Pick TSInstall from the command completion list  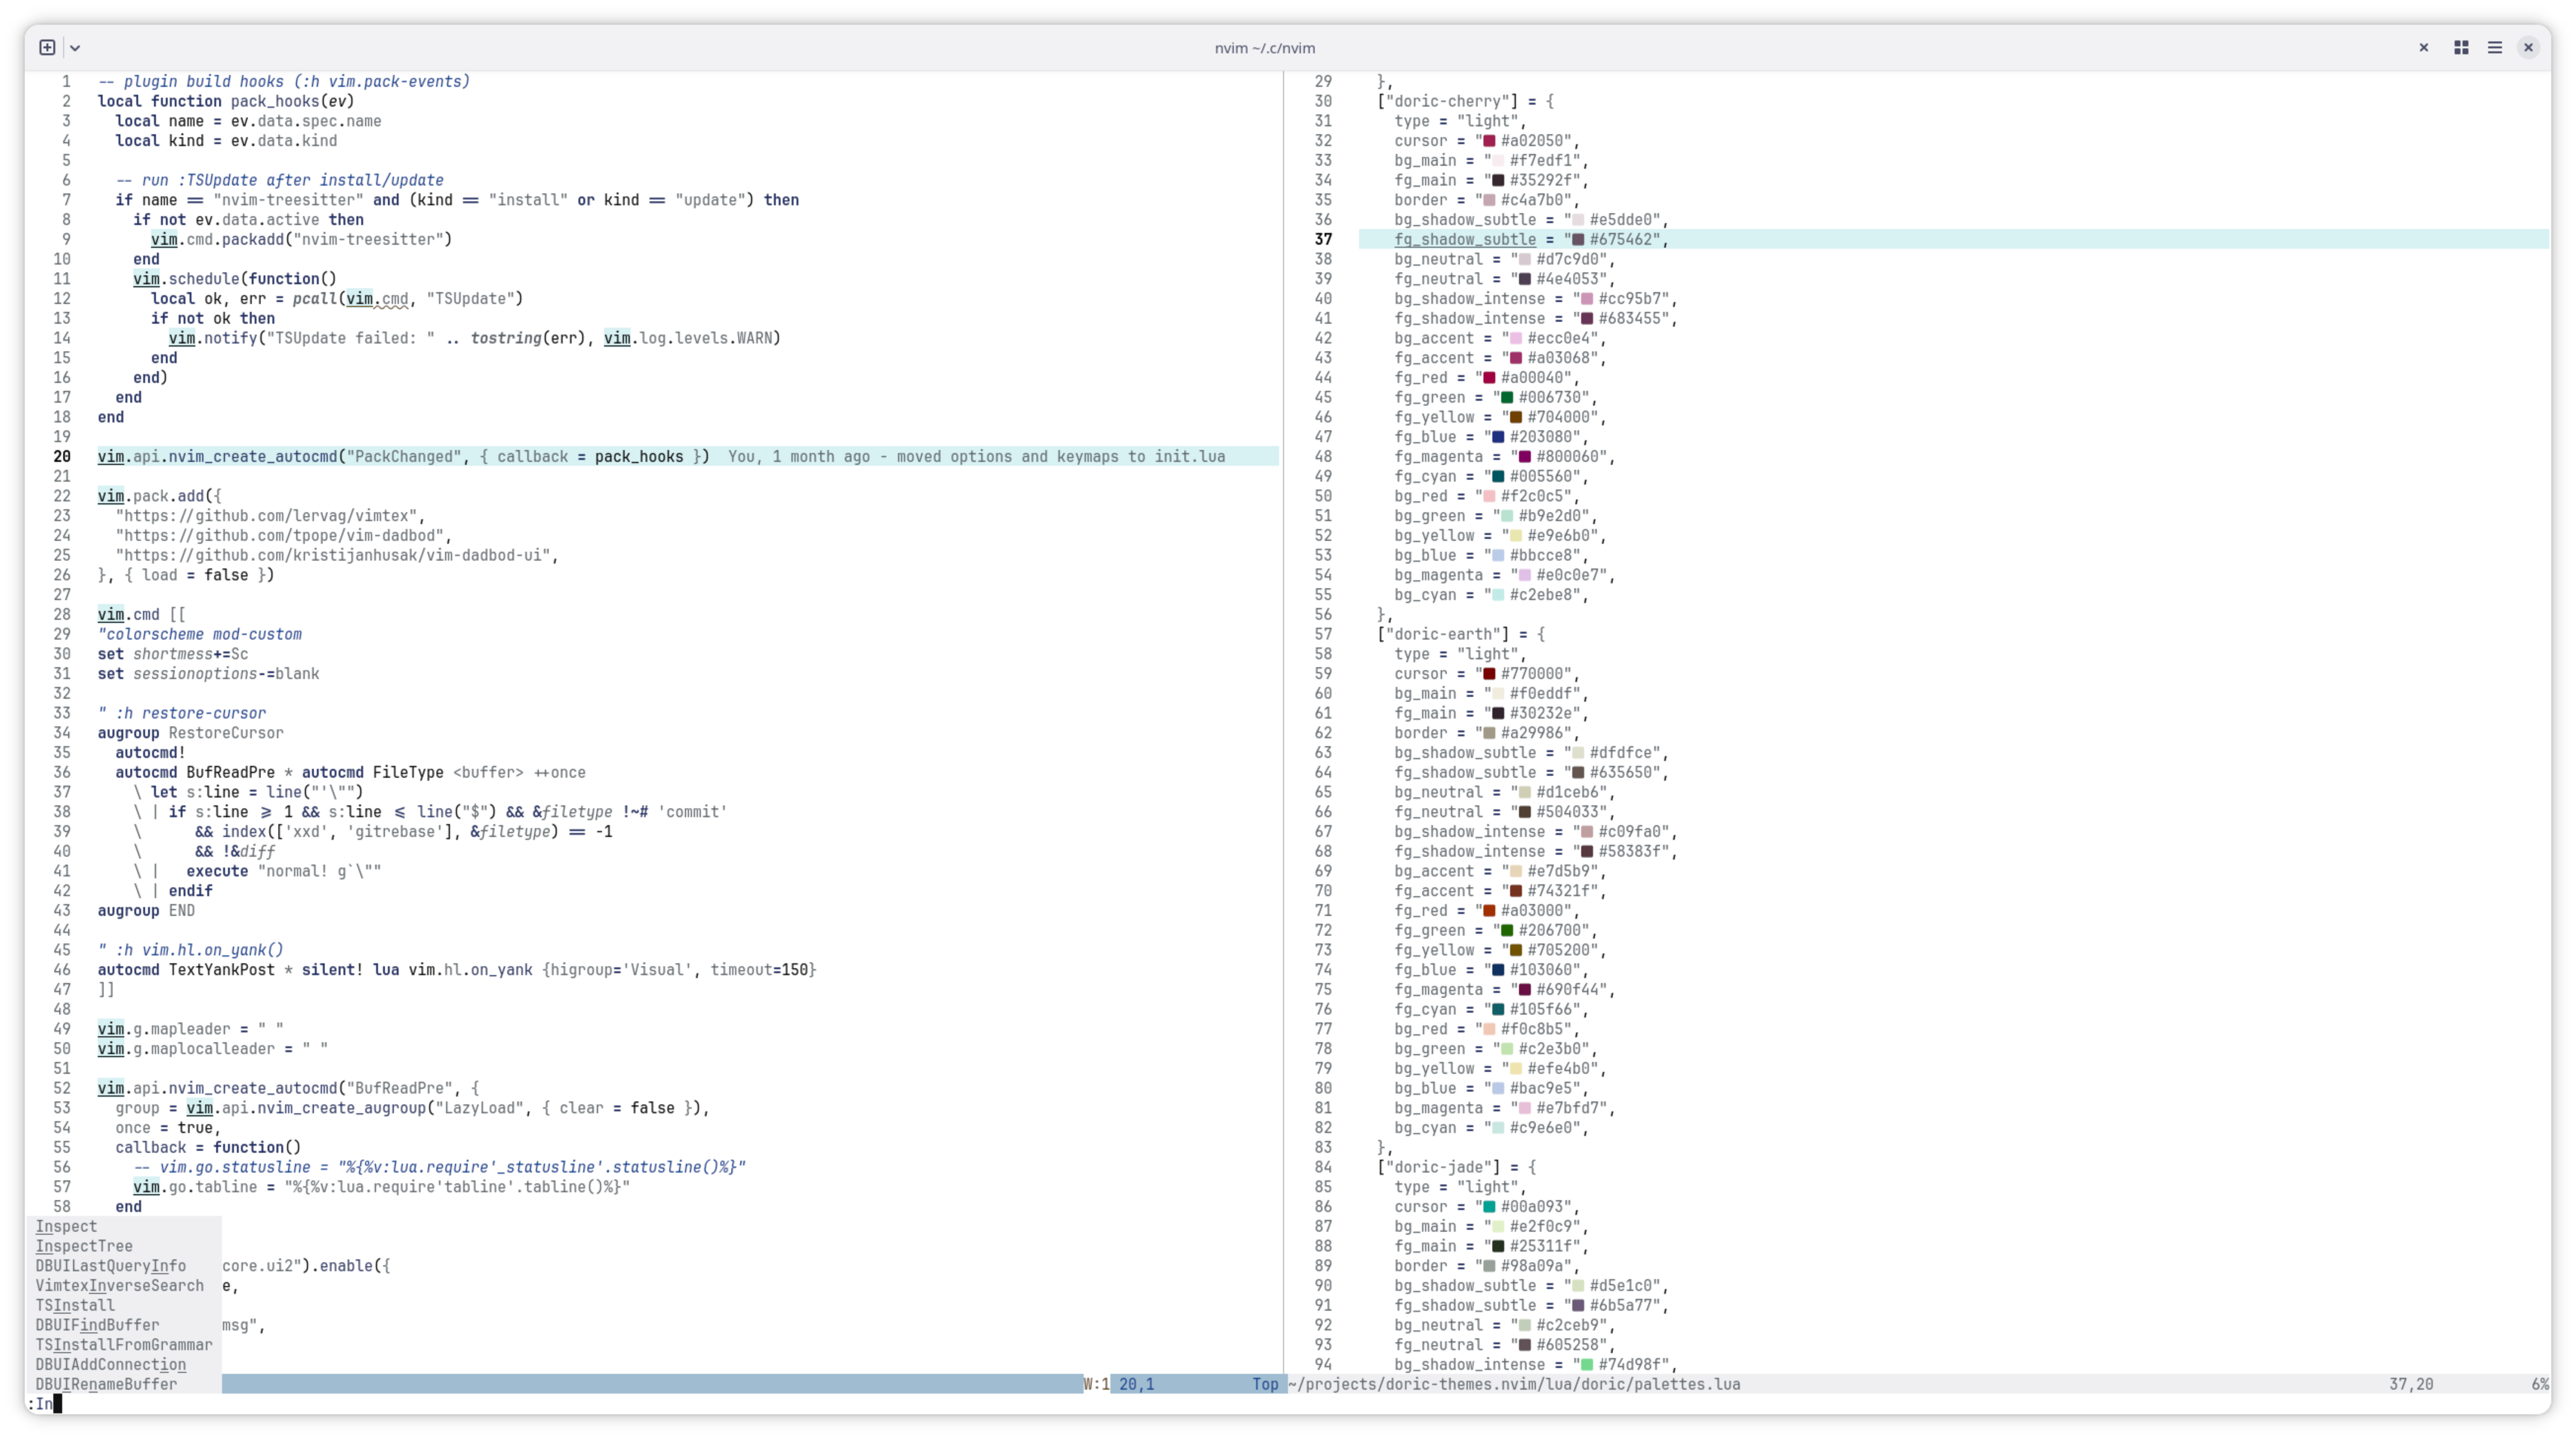point(75,1305)
